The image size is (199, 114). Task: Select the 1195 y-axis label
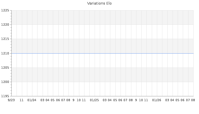click(5, 96)
